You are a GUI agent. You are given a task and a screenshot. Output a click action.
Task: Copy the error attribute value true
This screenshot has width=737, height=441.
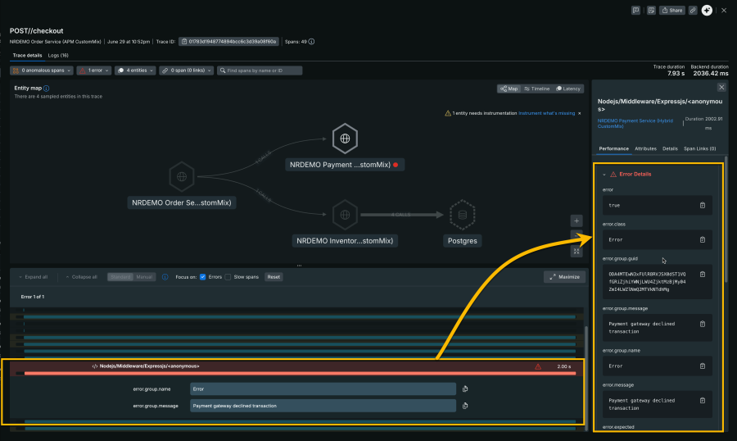tap(703, 205)
